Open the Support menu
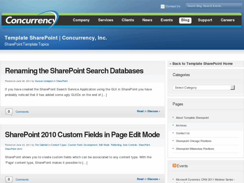 pyautogui.click(x=205, y=20)
